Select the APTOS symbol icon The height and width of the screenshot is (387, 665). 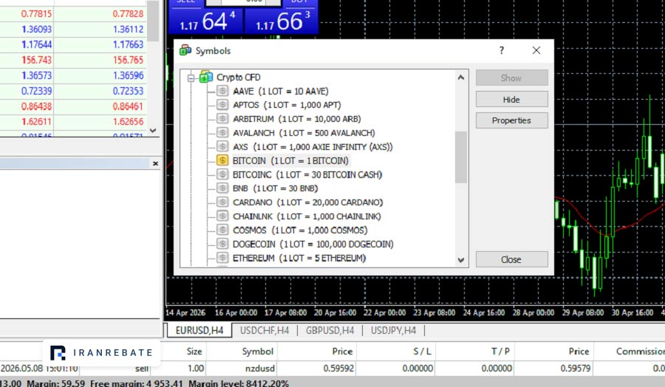(x=222, y=105)
